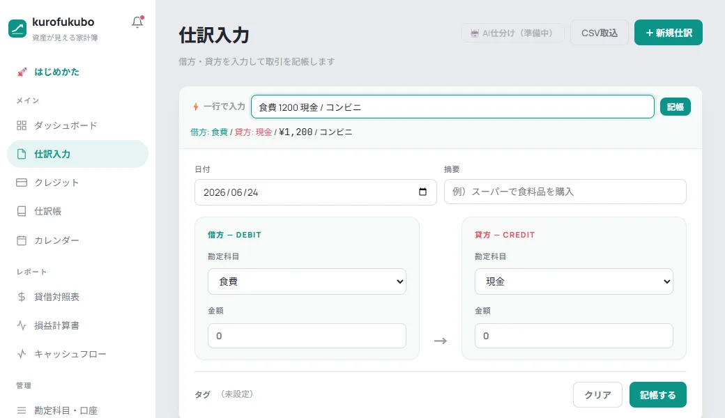Viewport: 725px width, 418px height.
Task: Click タグ（未設定）label
Action: tap(224, 394)
